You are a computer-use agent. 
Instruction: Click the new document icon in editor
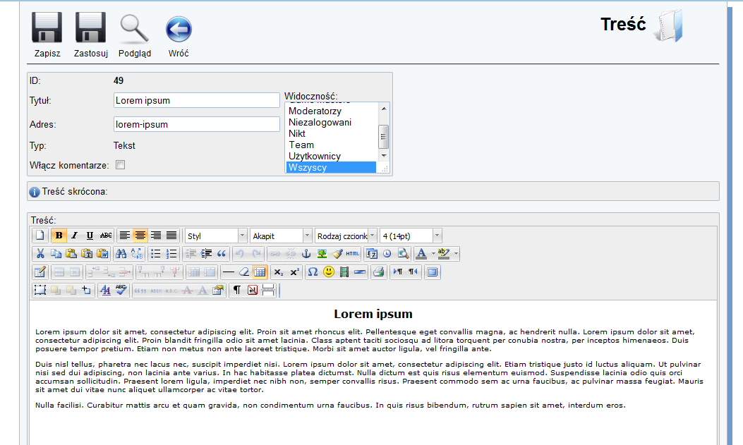click(40, 236)
